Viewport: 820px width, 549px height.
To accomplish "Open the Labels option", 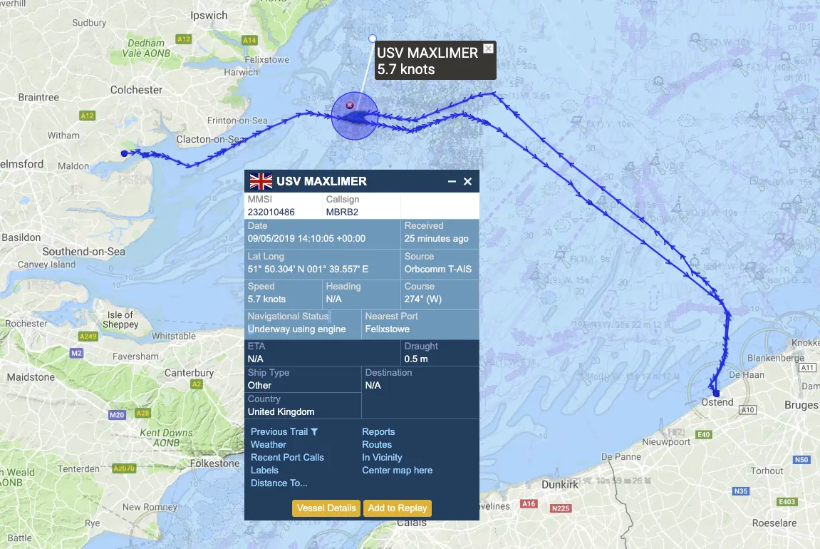I will click(264, 470).
